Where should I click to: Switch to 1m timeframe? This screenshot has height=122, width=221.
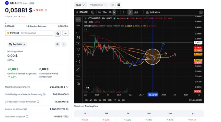click(100, 12)
